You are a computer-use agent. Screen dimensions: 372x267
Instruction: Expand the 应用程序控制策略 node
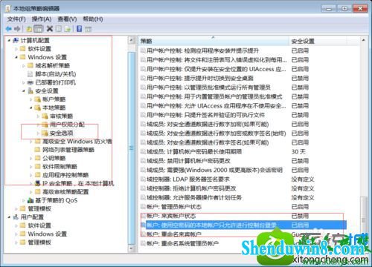31,175
